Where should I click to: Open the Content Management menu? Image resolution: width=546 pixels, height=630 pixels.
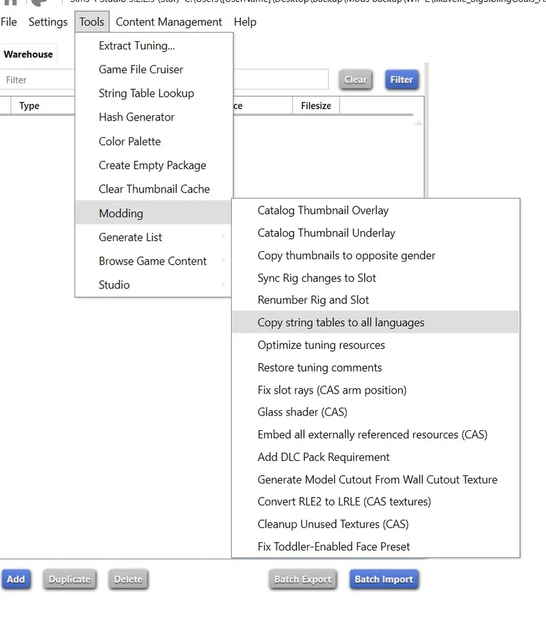point(168,21)
